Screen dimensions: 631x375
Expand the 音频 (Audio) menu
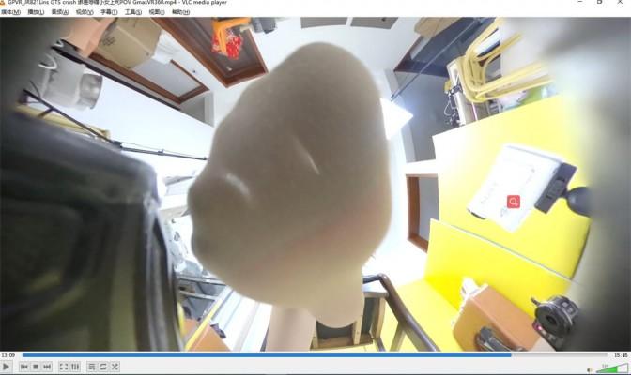tap(59, 12)
